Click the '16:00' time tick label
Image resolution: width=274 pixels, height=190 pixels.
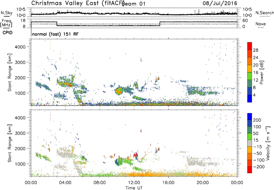(x=168, y=183)
